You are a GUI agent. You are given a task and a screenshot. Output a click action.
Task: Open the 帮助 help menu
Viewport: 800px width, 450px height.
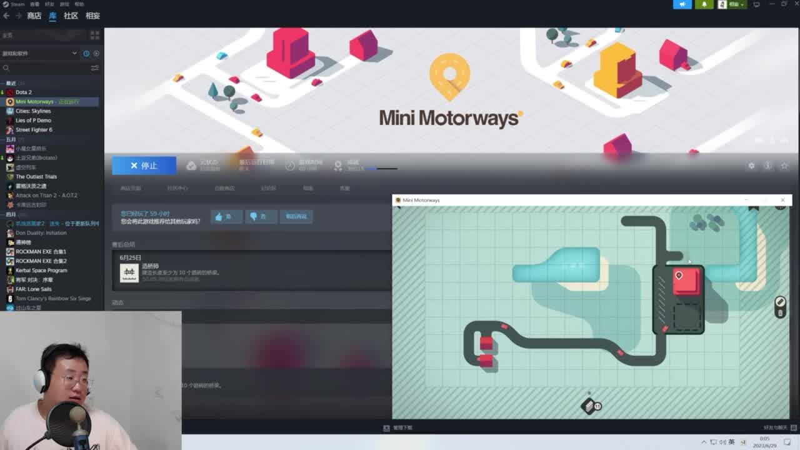tap(79, 4)
